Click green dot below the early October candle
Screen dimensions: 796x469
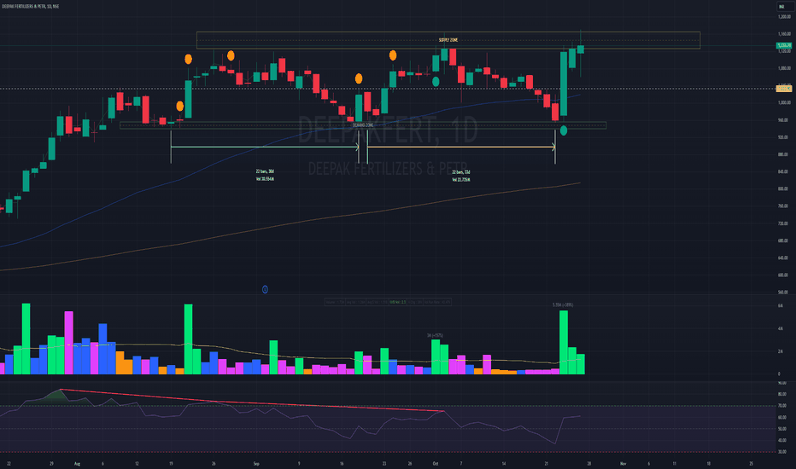(x=436, y=81)
